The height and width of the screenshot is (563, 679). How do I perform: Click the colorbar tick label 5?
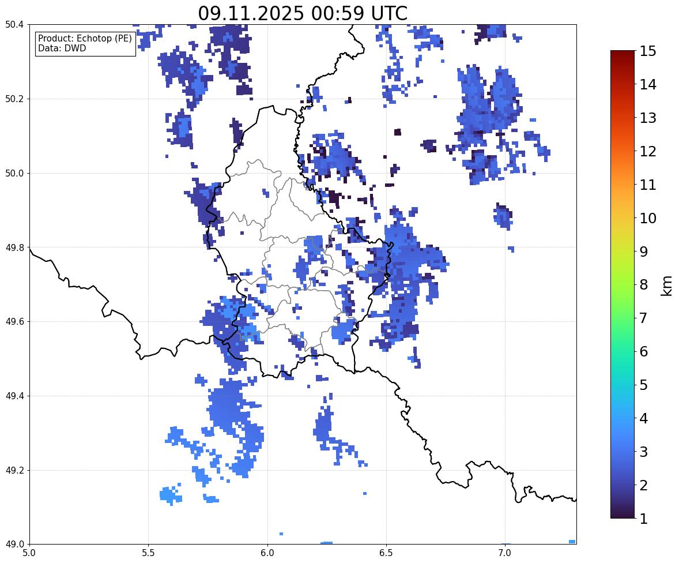pyautogui.click(x=644, y=385)
